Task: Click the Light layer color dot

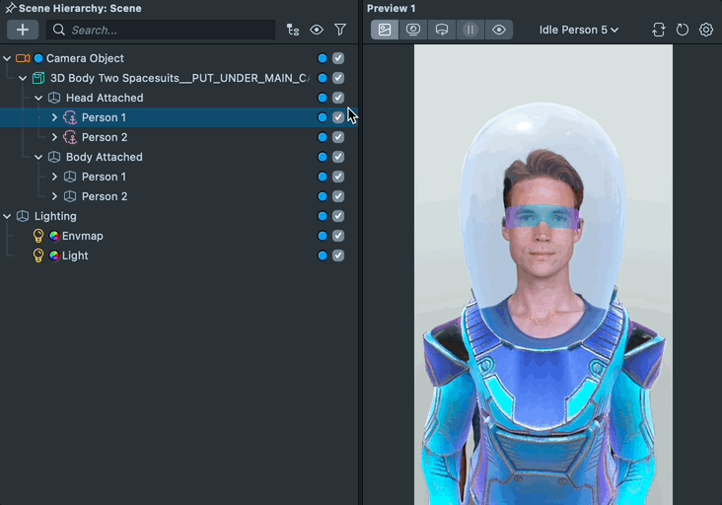Action: pos(323,255)
